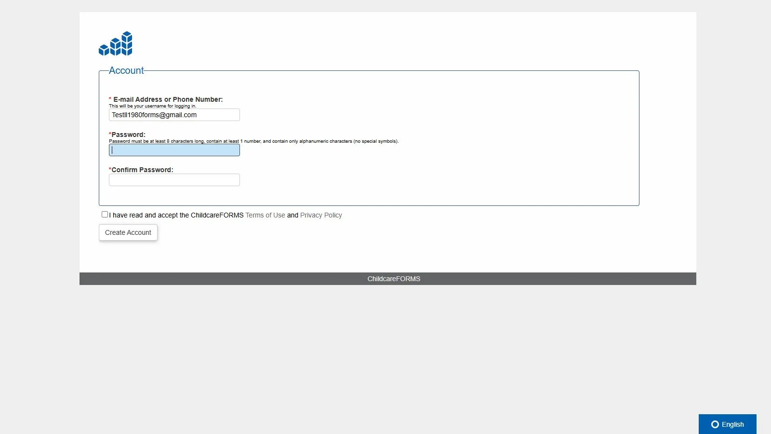The image size is (771, 434).
Task: Open the English language selector
Action: pos(728,424)
